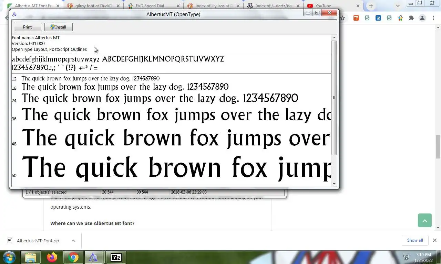441x264 pixels.
Task: Open the Chrome profile avatar
Action: point(422,18)
